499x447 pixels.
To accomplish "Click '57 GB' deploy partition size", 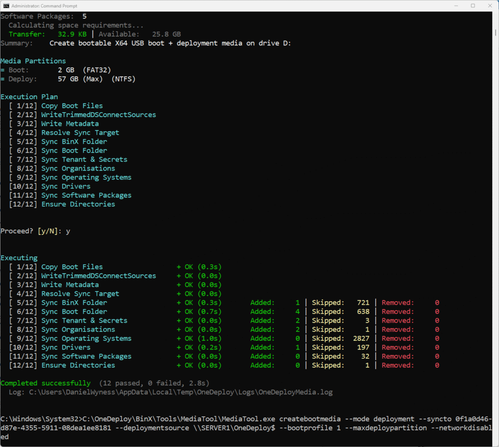I will 68,78.
